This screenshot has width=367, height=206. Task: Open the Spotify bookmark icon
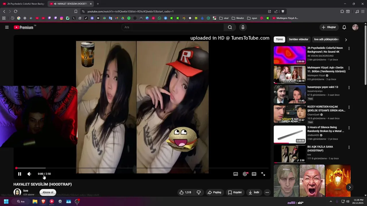pos(129,18)
